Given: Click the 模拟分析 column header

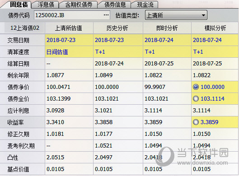Looking at the screenshot, I should (215, 28).
